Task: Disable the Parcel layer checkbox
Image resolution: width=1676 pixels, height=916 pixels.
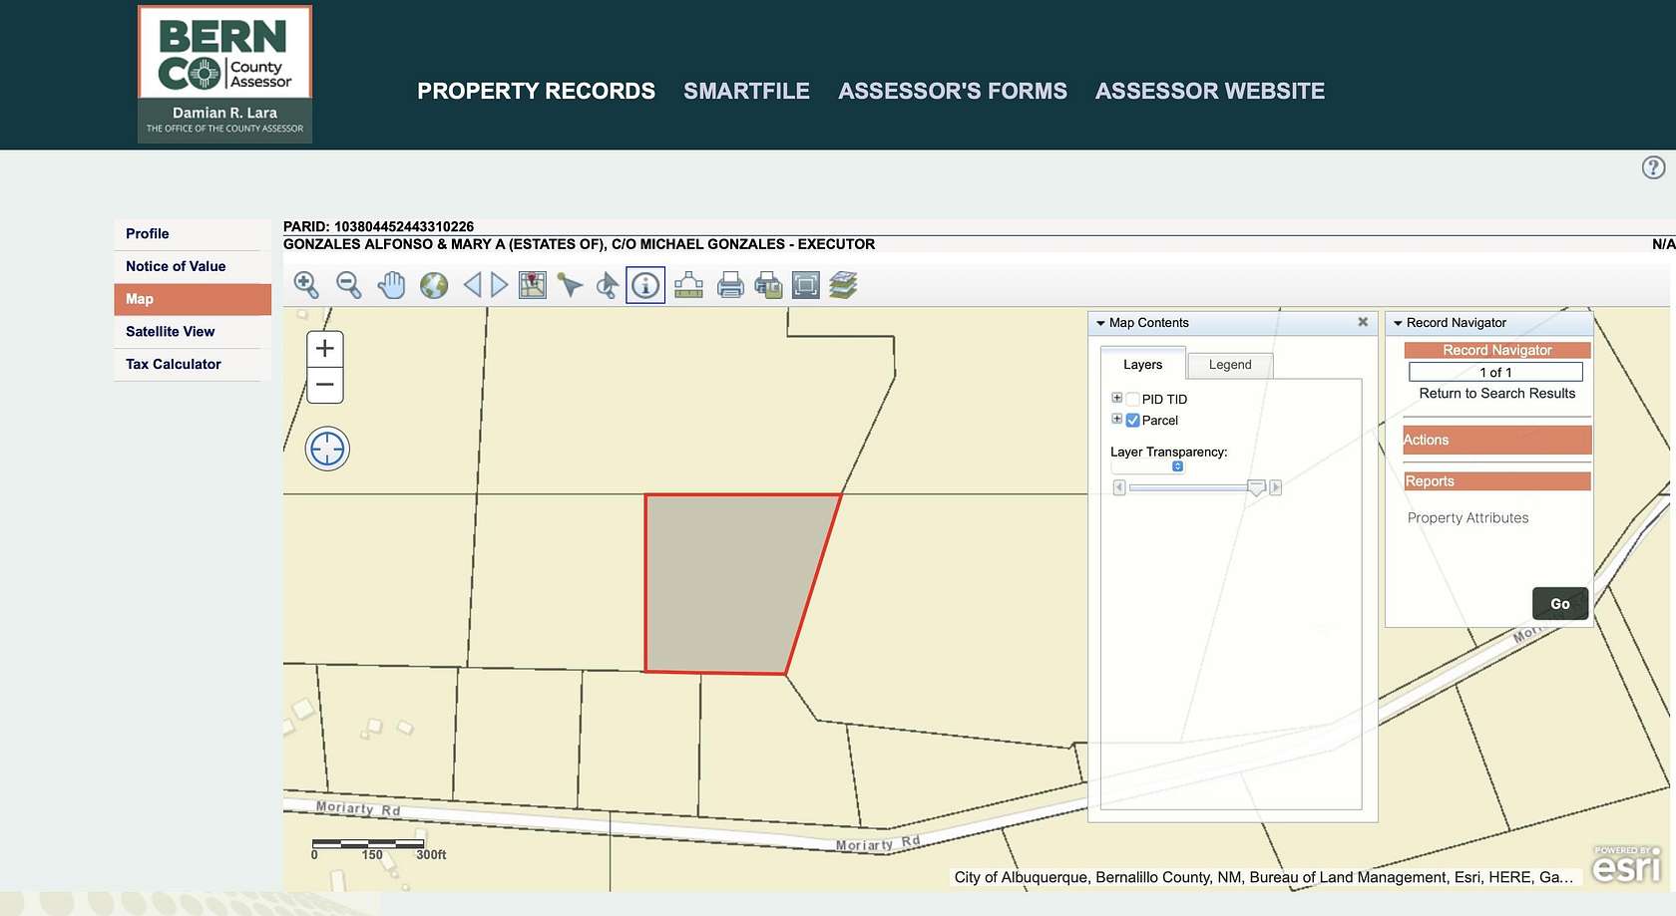Action: tap(1132, 420)
